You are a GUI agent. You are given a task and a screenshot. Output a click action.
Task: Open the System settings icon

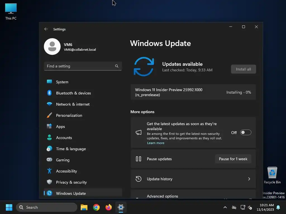tap(49, 82)
